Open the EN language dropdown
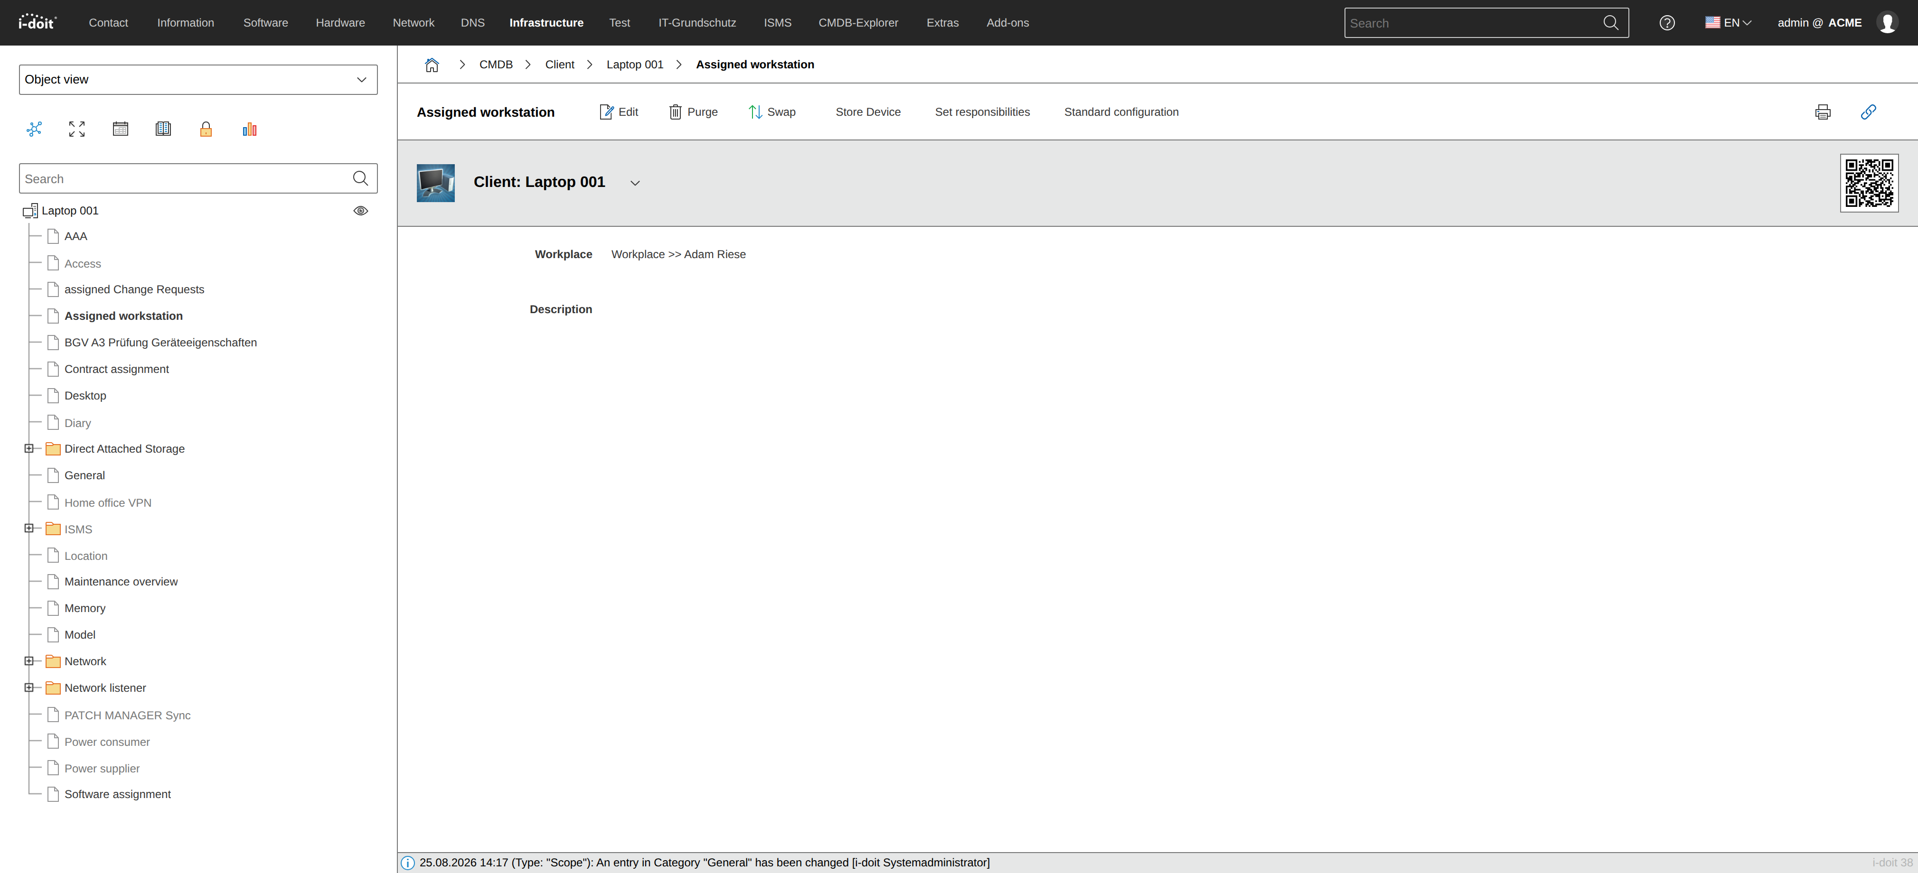Image resolution: width=1918 pixels, height=873 pixels. click(x=1728, y=23)
